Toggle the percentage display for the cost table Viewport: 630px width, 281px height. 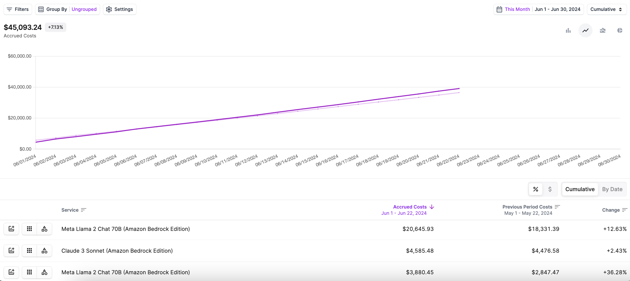pyautogui.click(x=535, y=189)
